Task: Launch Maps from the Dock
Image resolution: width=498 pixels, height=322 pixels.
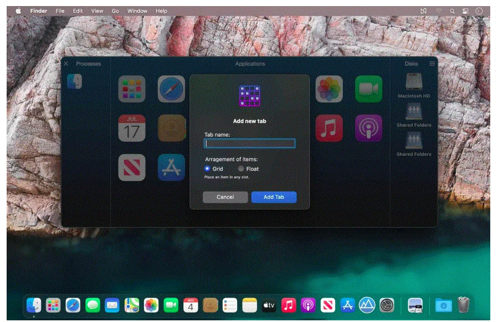Action: (131, 305)
